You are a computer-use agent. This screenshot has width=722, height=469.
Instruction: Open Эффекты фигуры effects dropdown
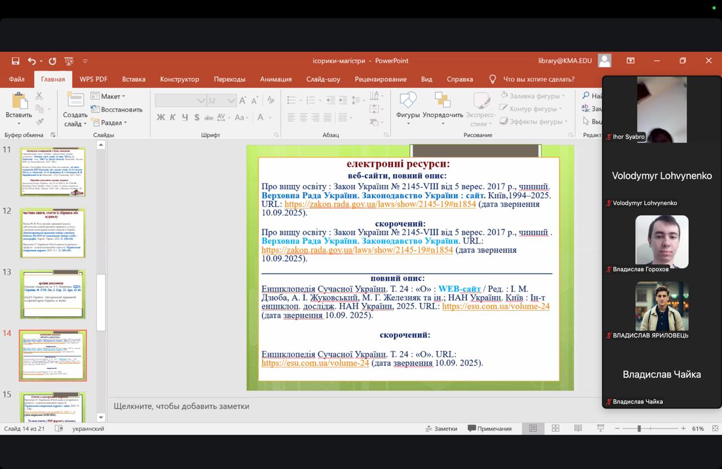(534, 122)
